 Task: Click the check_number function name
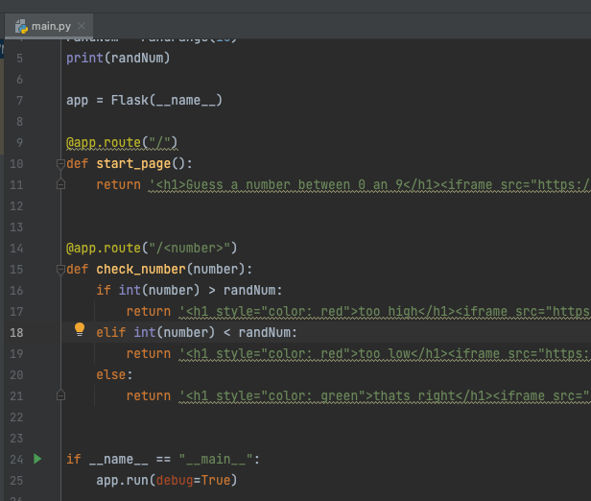coord(141,269)
